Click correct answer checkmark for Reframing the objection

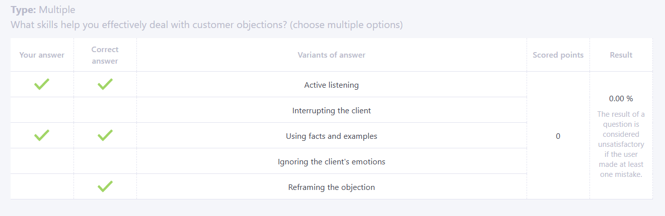tap(105, 186)
